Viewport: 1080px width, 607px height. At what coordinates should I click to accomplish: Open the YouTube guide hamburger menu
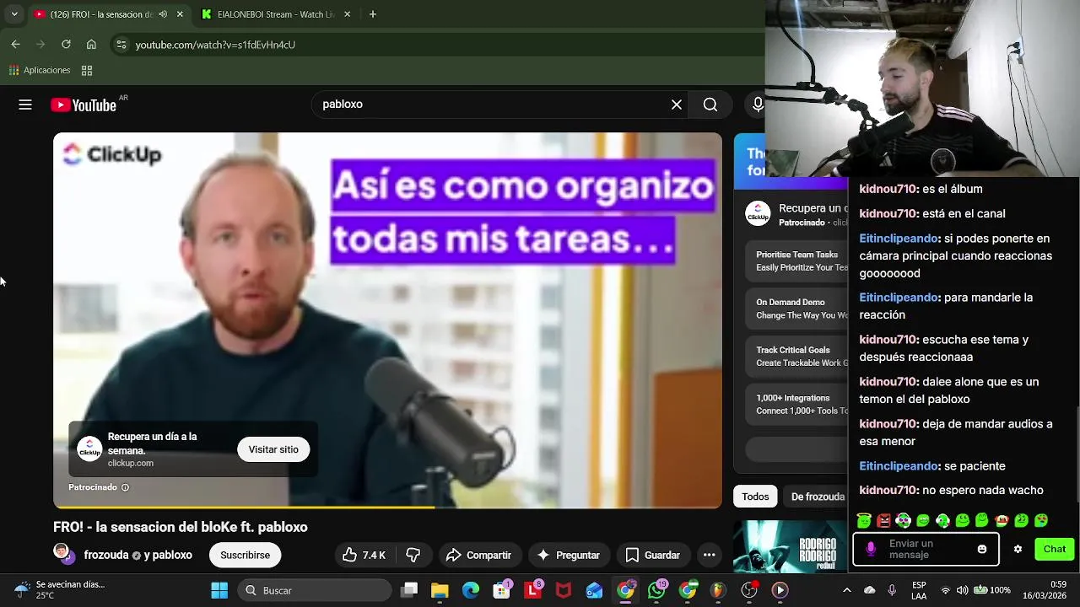pyautogui.click(x=25, y=105)
